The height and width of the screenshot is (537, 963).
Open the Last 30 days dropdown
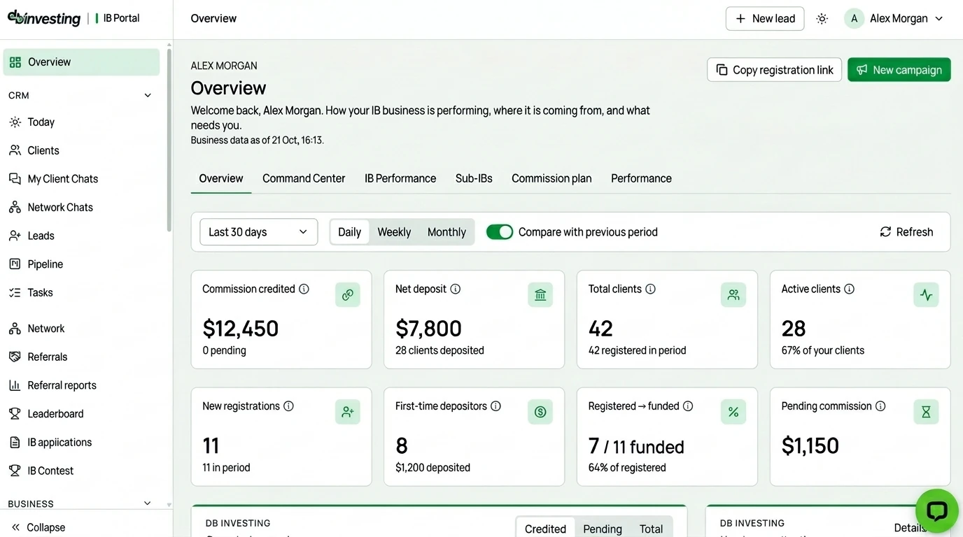click(x=259, y=232)
